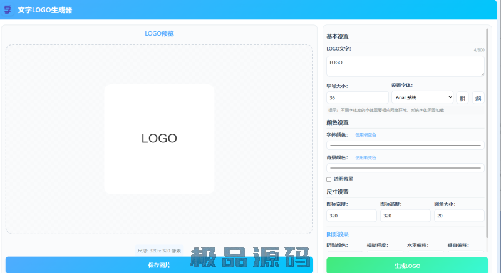501x273 pixels.
Task: Expand the 阴影效果 section heading
Action: (338, 234)
